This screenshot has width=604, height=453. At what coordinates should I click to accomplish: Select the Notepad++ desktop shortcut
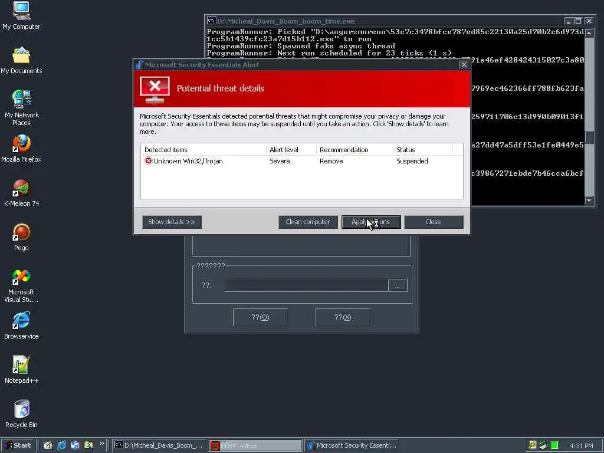22,370
